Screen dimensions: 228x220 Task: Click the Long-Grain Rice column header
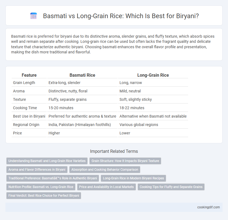(153, 75)
